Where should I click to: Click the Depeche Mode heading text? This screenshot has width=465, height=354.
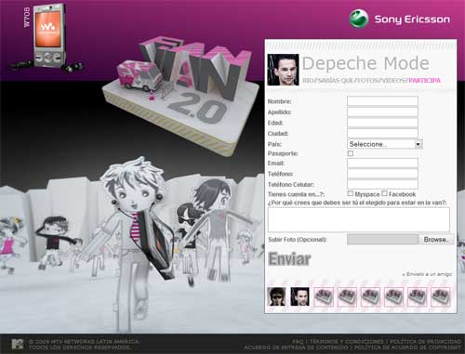click(365, 63)
